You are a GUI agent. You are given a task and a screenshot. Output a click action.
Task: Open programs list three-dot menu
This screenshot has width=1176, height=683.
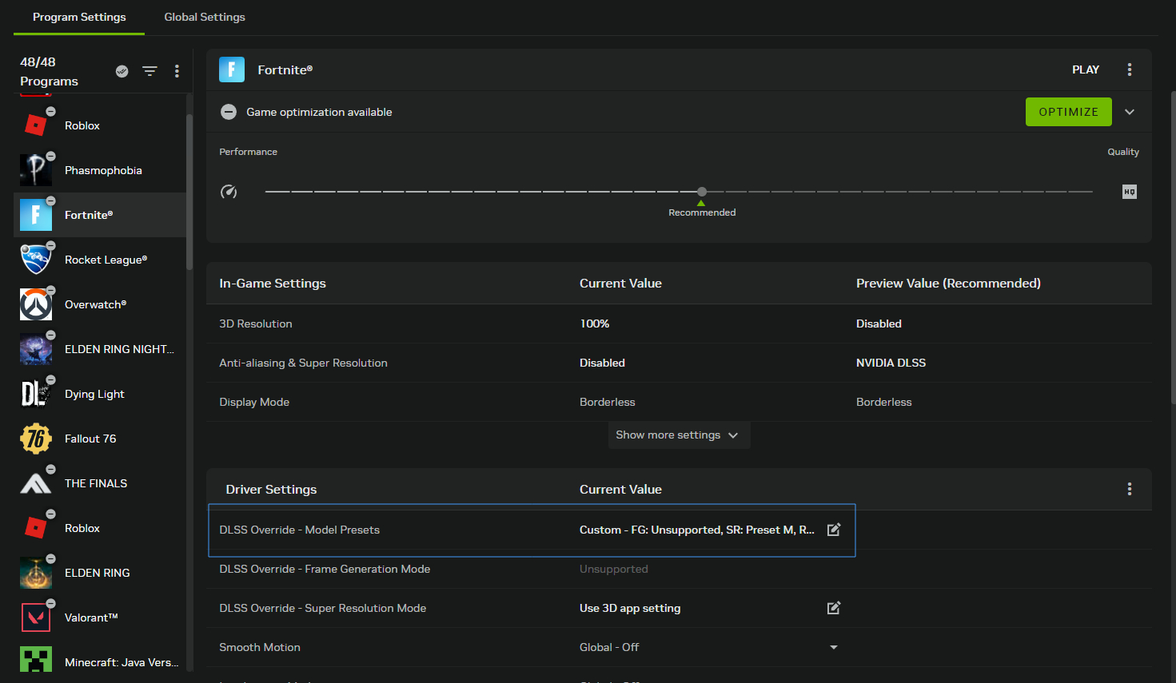[177, 71]
